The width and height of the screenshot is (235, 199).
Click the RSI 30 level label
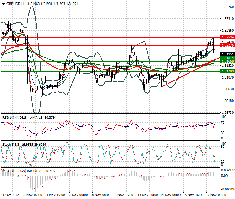point(223,133)
